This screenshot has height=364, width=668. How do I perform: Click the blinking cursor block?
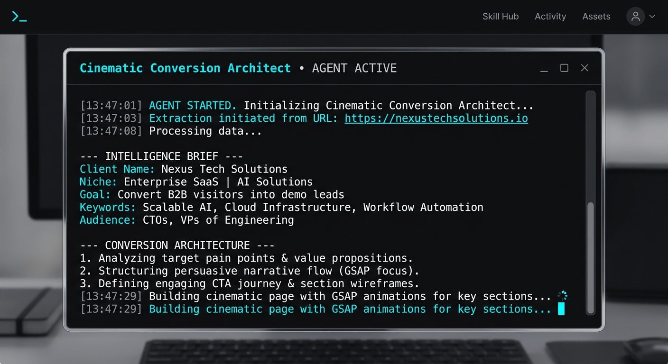pos(561,309)
